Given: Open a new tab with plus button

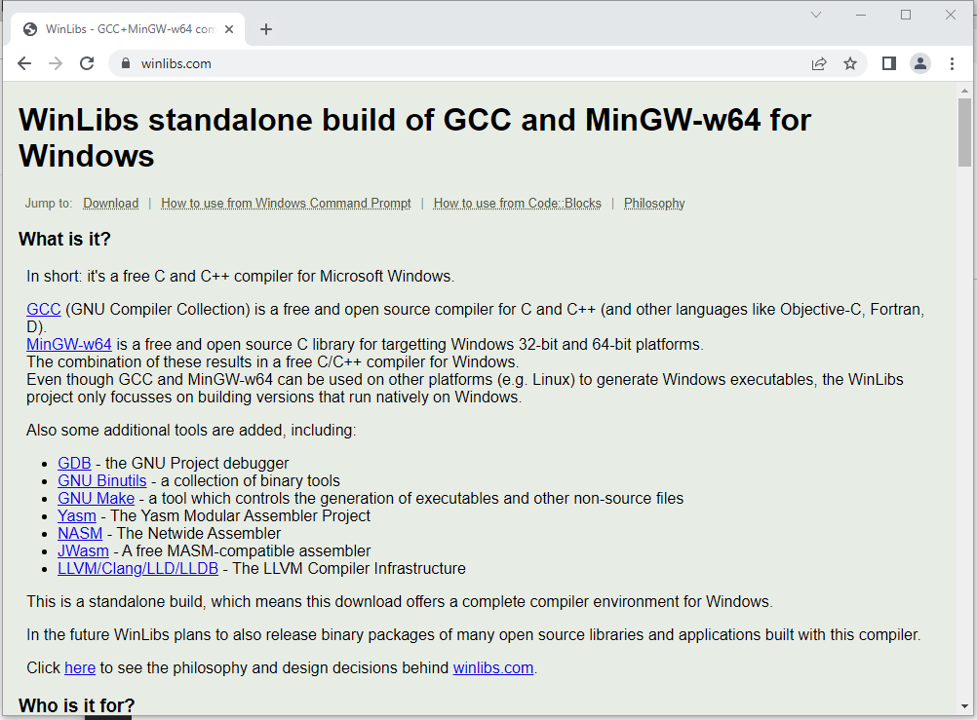Looking at the screenshot, I should pyautogui.click(x=266, y=29).
